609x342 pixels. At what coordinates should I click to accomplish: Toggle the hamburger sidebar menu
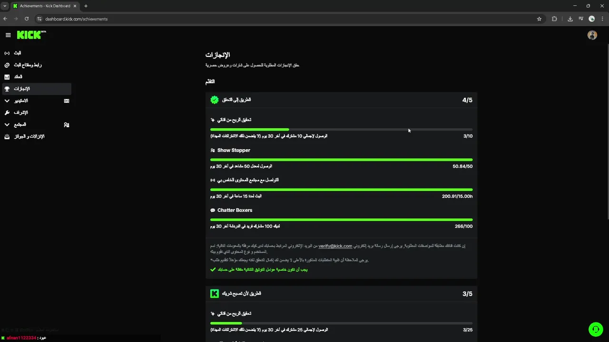point(8,35)
